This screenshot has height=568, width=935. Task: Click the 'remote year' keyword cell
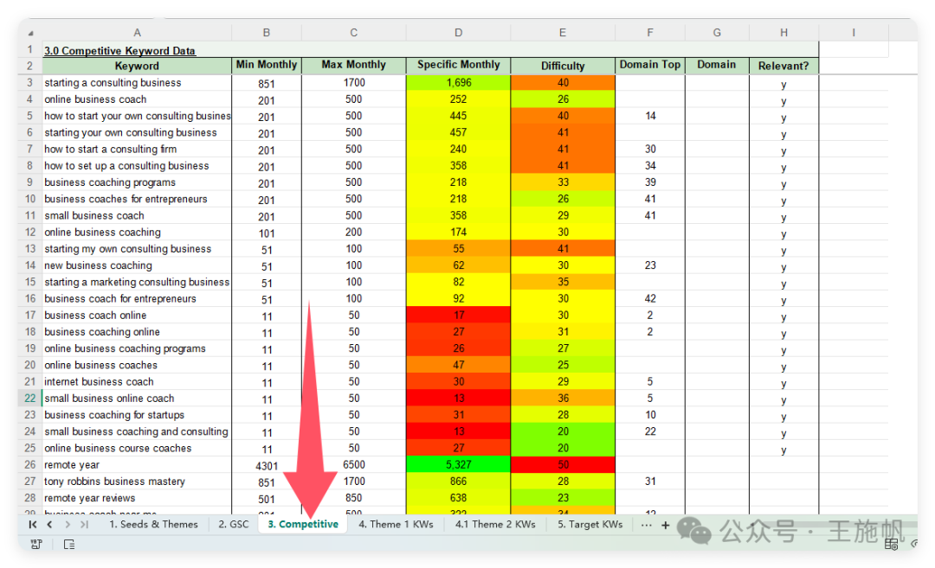click(x=137, y=464)
